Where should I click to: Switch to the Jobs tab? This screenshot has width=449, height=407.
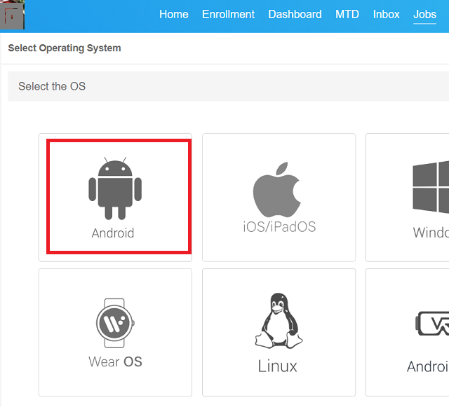click(x=424, y=14)
